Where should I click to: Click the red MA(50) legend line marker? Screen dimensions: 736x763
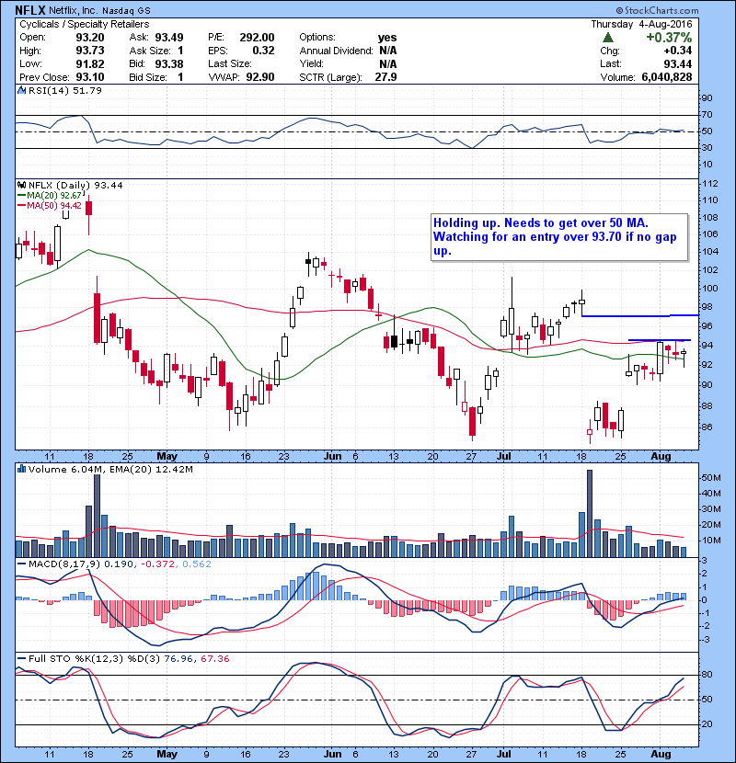22,206
